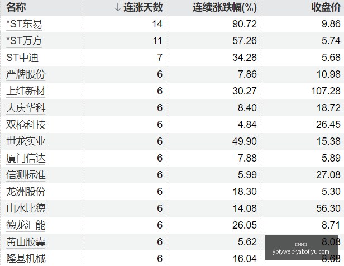Click the 名称 column header
Screen dimensions: 344x266
pyautogui.click(x=16, y=7)
